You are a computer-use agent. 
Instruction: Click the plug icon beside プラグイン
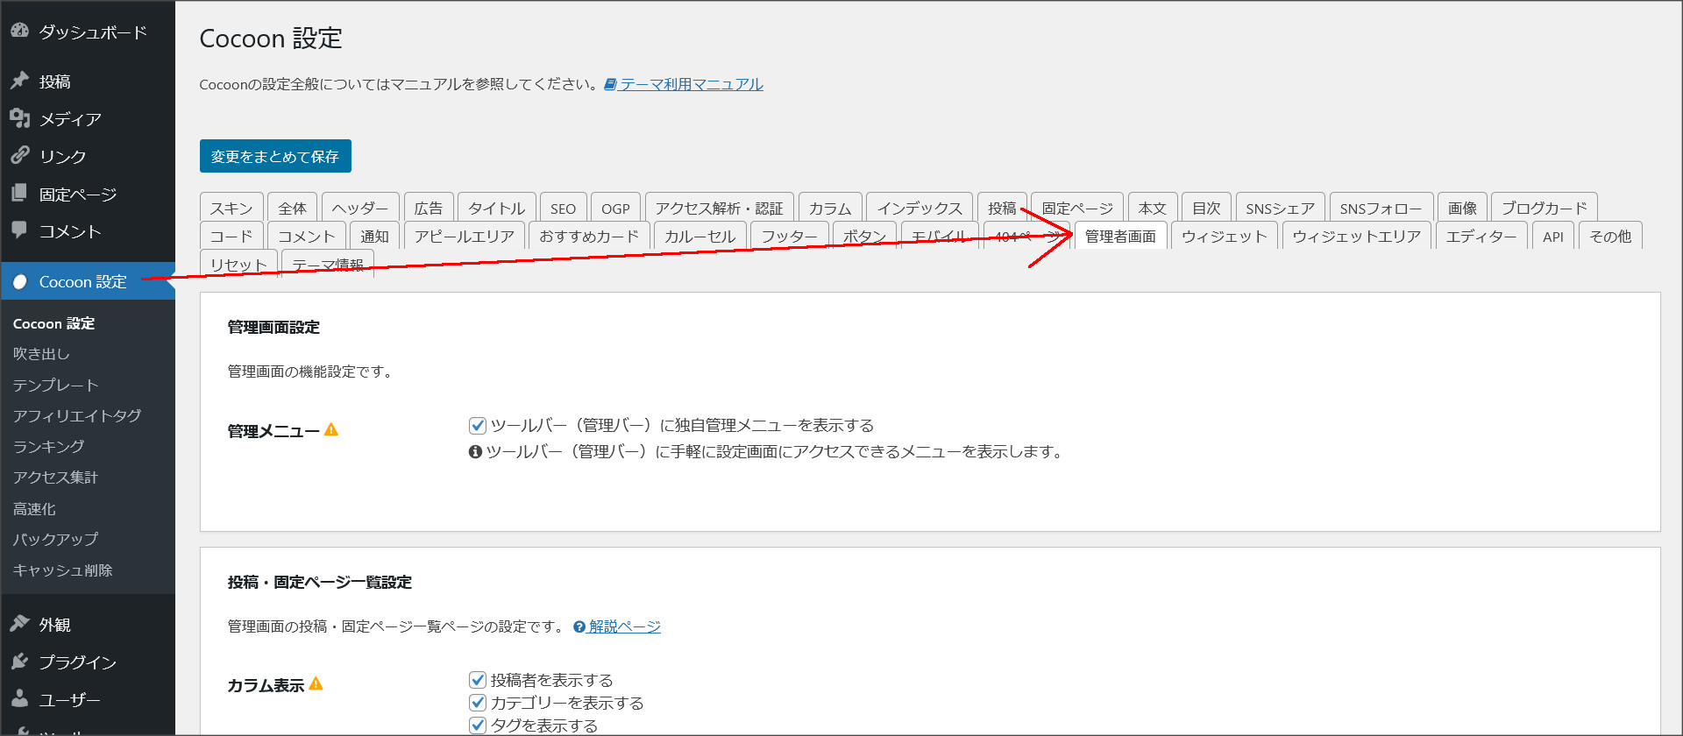pos(19,662)
